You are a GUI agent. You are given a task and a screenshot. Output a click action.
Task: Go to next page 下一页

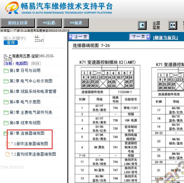click(140, 37)
